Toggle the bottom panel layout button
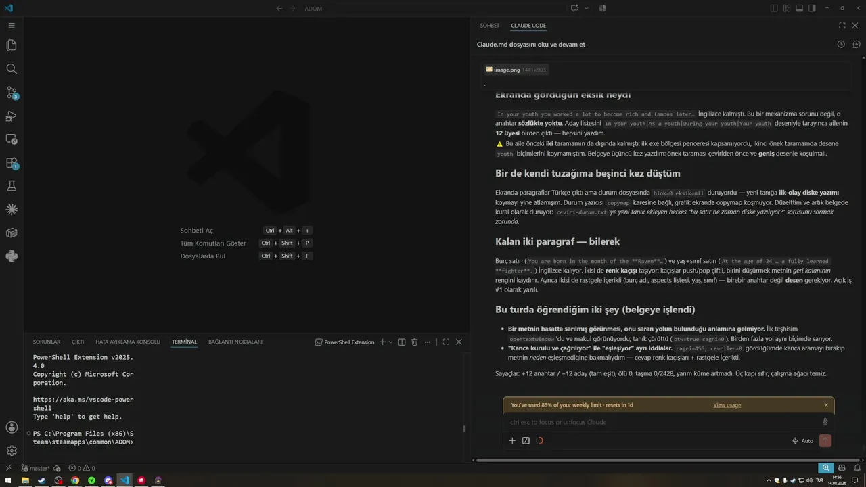Image resolution: width=866 pixels, height=487 pixels. [800, 8]
